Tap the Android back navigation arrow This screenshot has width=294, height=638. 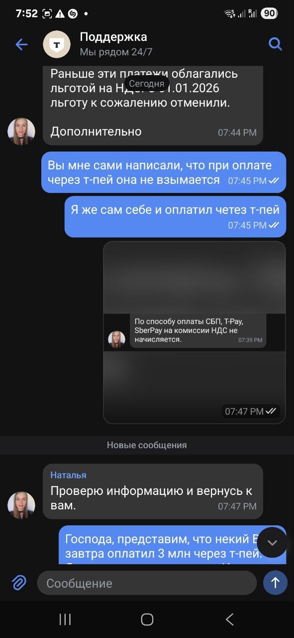229,620
